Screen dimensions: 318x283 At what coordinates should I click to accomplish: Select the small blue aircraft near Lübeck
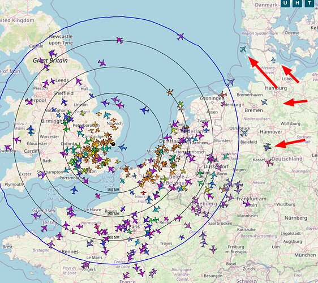coord(273,60)
